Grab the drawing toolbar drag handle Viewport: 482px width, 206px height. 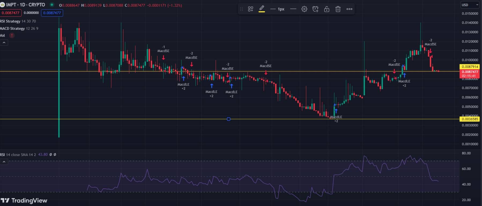coord(242,9)
